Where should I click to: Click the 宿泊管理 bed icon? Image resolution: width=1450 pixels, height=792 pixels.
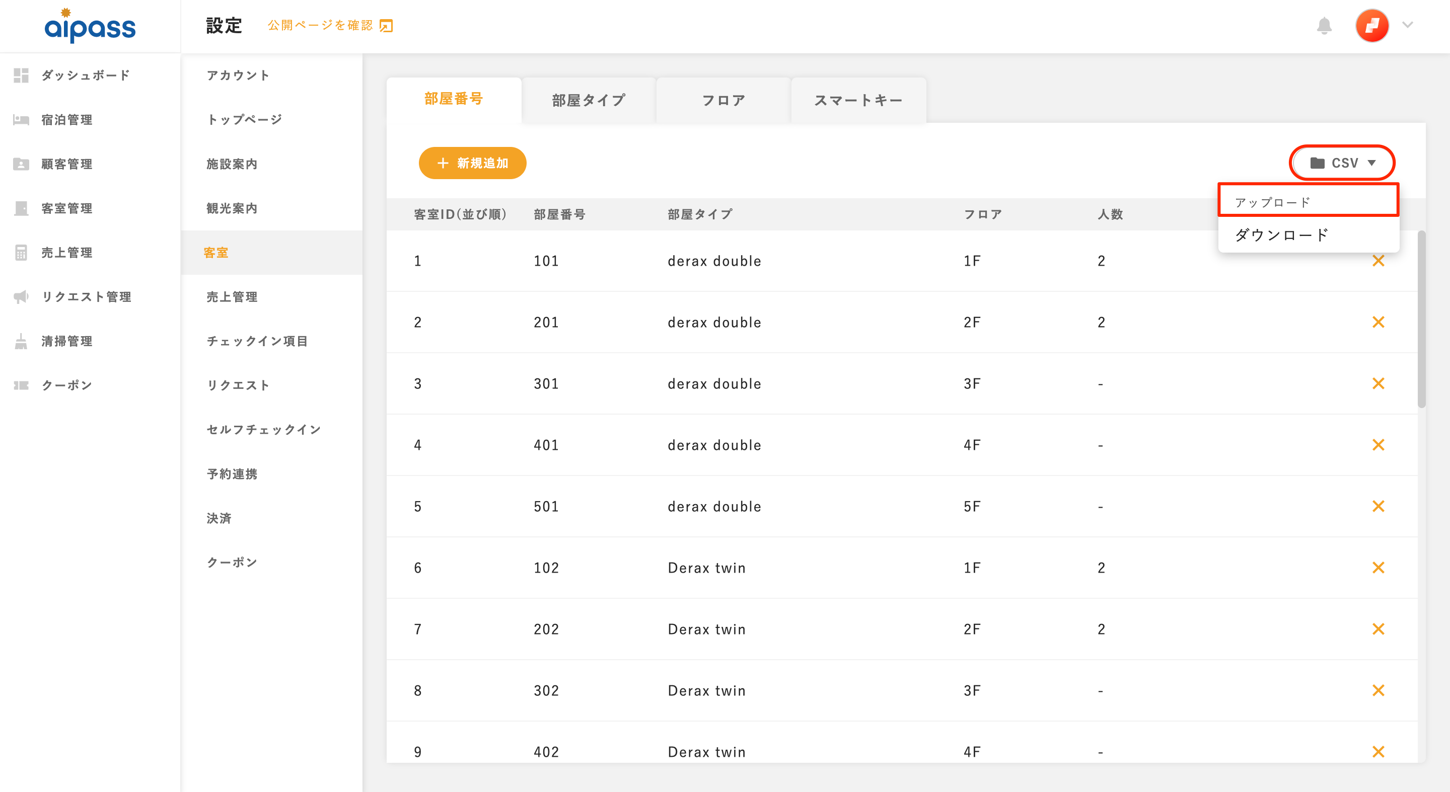click(21, 119)
